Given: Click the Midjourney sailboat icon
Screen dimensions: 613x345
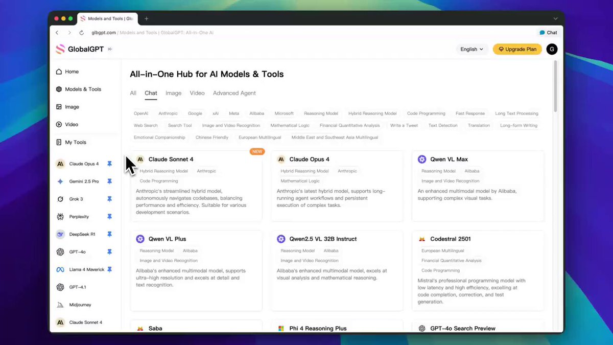Looking at the screenshot, I should click(60, 305).
